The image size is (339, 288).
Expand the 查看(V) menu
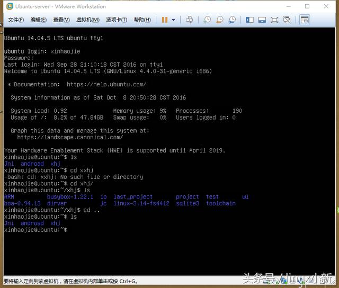coord(61,20)
